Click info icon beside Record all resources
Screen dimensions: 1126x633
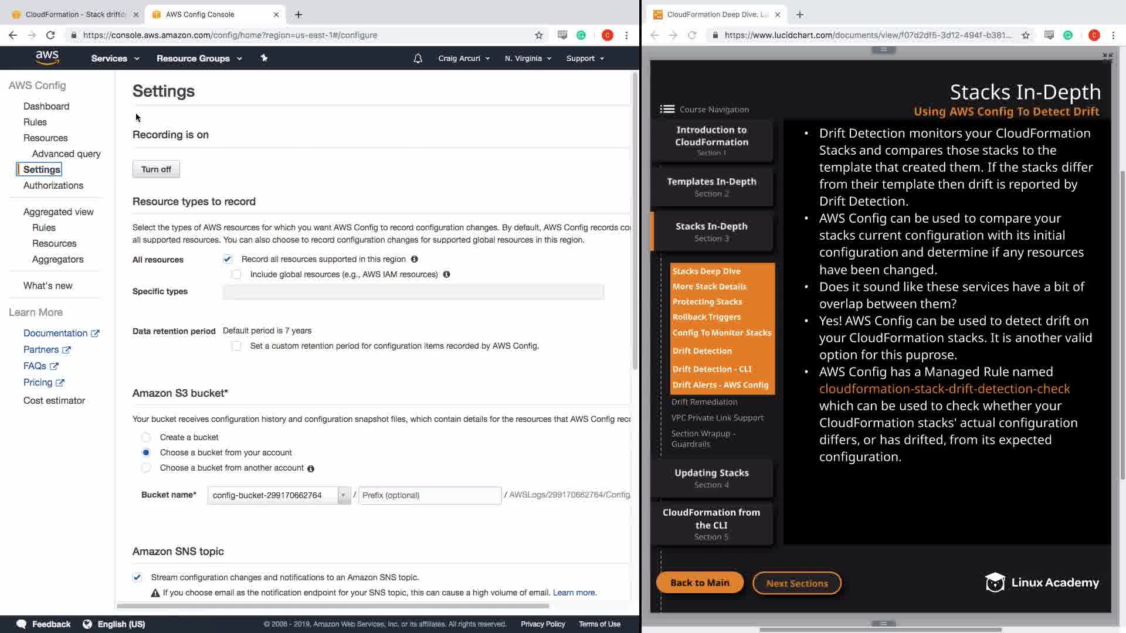[x=414, y=259]
